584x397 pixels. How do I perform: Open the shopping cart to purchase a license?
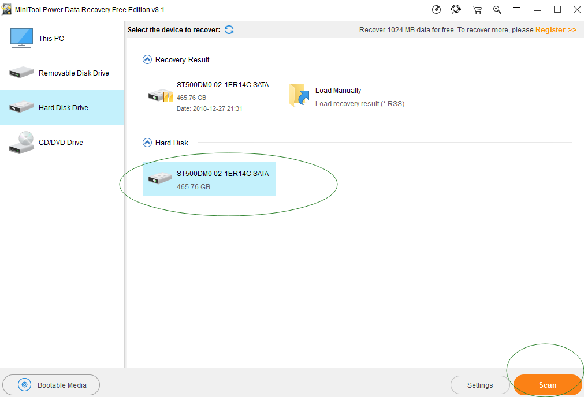pyautogui.click(x=477, y=9)
